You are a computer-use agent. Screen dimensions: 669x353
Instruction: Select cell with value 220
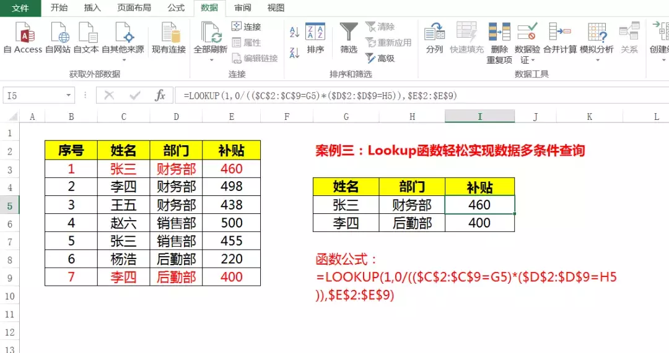coord(231,259)
